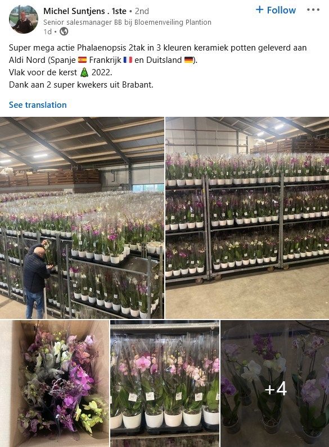Open photo of orchid trolleys in warehouse

click(247, 218)
